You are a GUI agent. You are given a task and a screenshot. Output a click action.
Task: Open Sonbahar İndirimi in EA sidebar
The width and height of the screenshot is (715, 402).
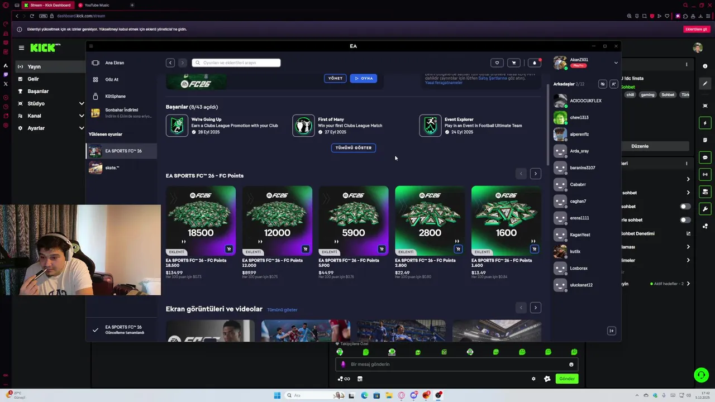(x=121, y=113)
